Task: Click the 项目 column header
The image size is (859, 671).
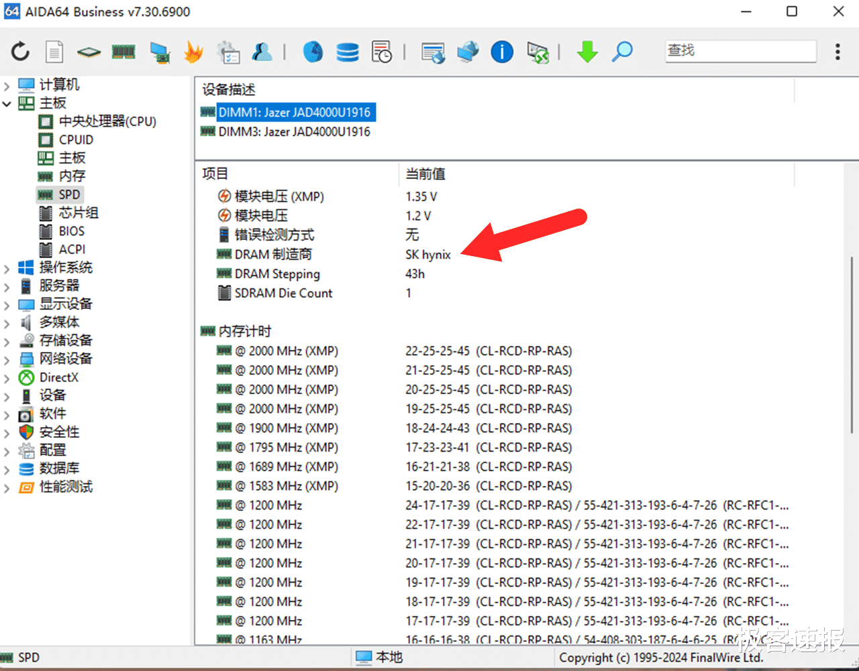Action: coord(215,174)
